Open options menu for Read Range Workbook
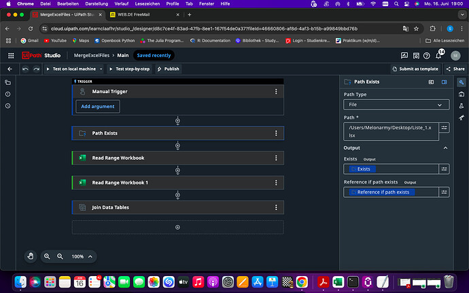The image size is (469, 293). click(276, 158)
